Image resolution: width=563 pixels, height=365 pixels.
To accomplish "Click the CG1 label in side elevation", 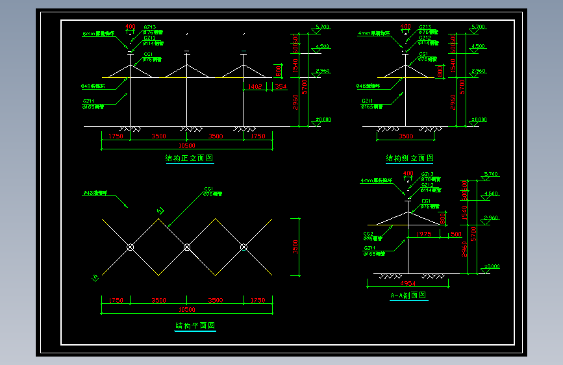I will pos(423,55).
